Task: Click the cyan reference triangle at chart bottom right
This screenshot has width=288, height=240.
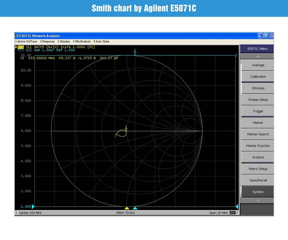Action: tap(237, 207)
